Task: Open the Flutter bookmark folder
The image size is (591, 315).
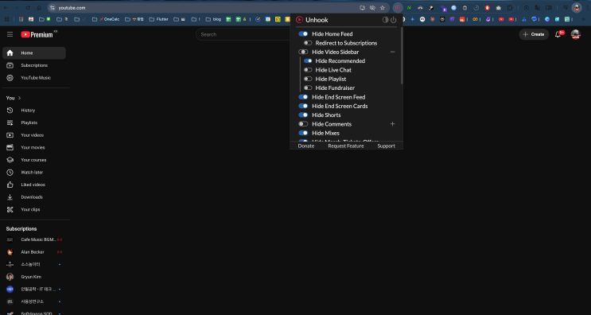Action: [x=158, y=19]
